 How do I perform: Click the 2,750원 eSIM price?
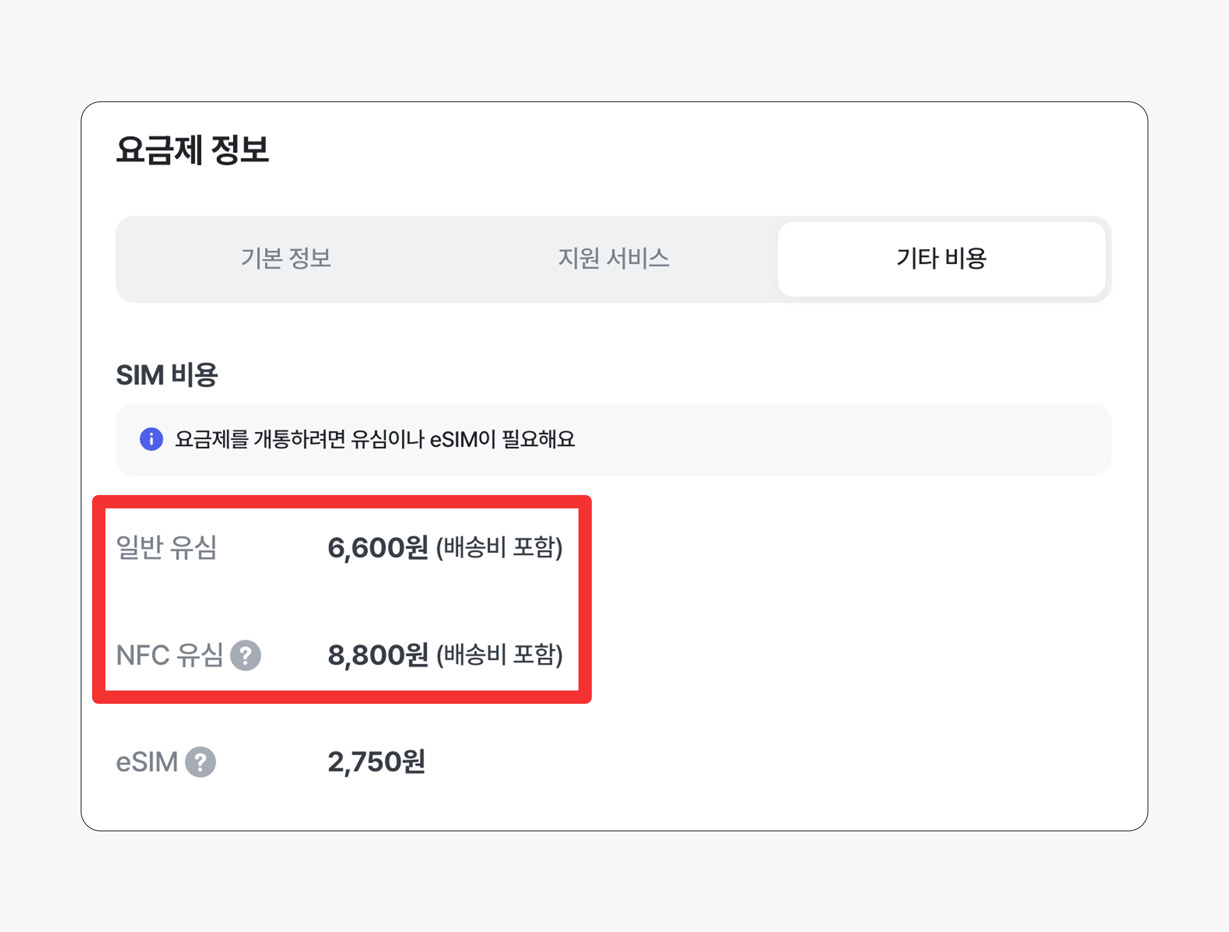tap(377, 762)
